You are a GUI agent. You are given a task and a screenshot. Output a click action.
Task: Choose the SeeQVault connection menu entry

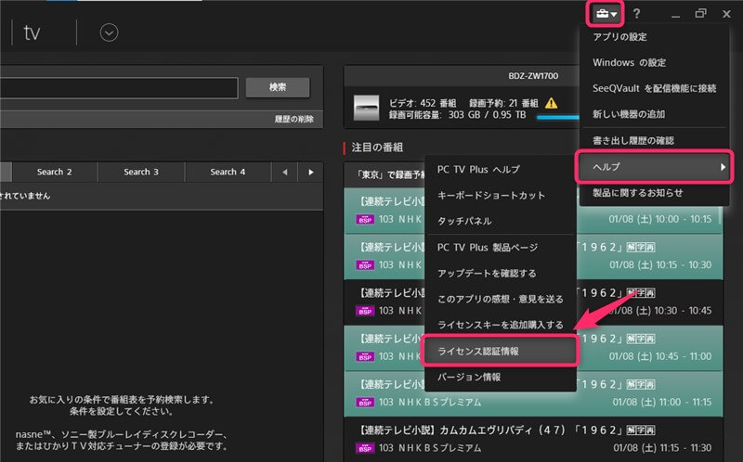tap(654, 88)
